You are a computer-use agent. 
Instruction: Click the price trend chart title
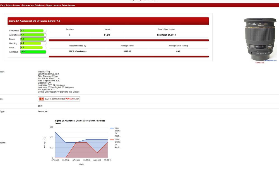click(x=80, y=122)
